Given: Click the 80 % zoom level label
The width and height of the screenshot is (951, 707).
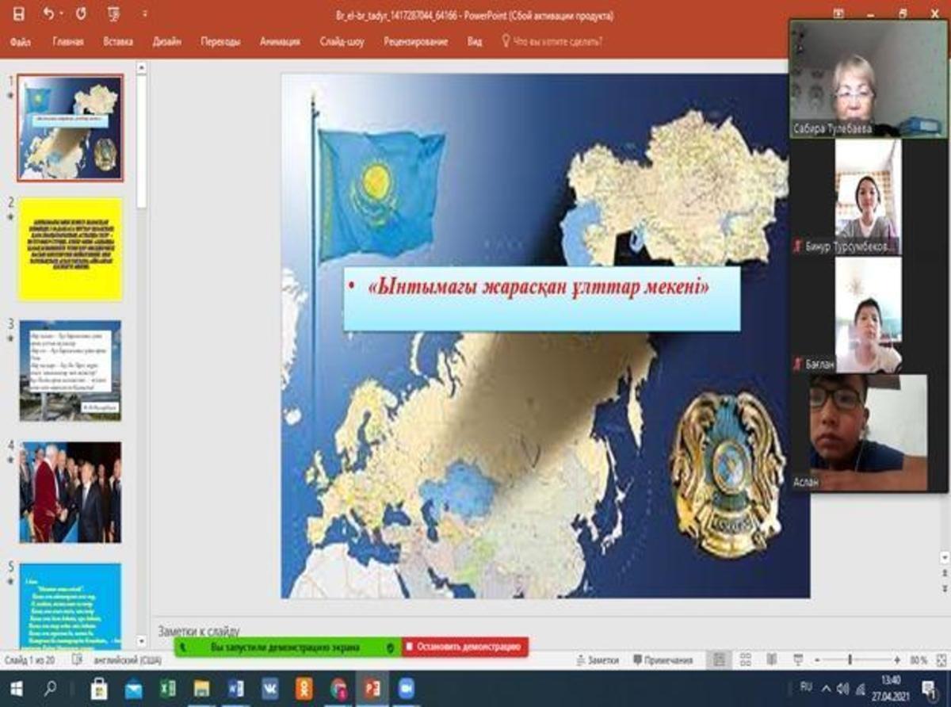Looking at the screenshot, I should (x=919, y=659).
